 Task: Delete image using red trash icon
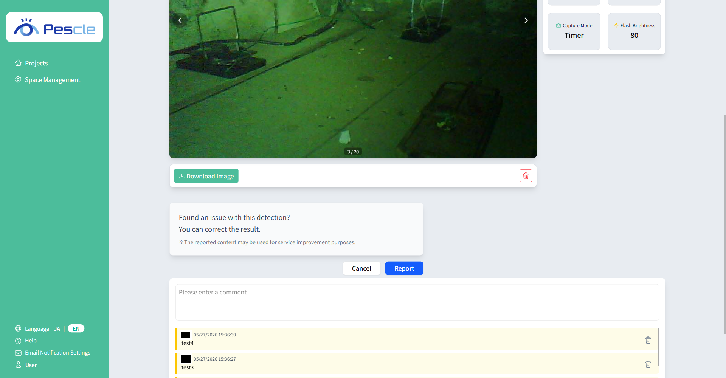coord(526,176)
